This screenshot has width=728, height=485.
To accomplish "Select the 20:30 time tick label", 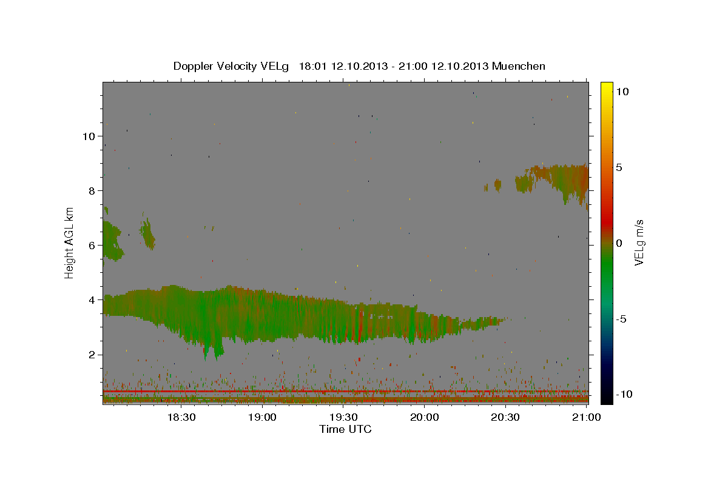I will tap(505, 417).
